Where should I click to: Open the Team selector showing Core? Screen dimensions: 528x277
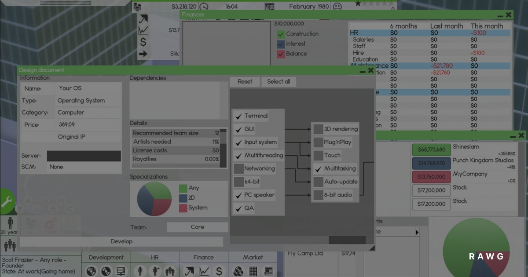(x=198, y=227)
